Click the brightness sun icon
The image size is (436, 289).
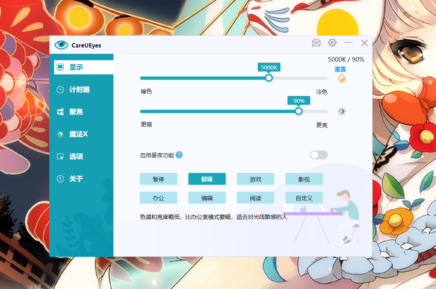click(x=342, y=112)
